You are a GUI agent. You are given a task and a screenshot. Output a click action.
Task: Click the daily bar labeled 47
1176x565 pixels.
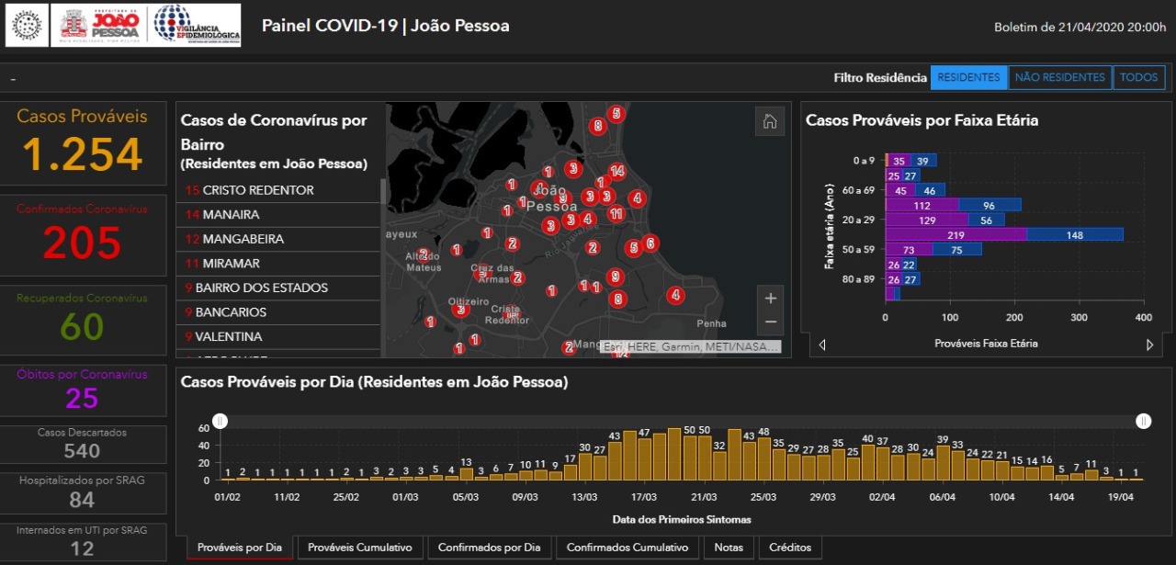tap(644, 459)
